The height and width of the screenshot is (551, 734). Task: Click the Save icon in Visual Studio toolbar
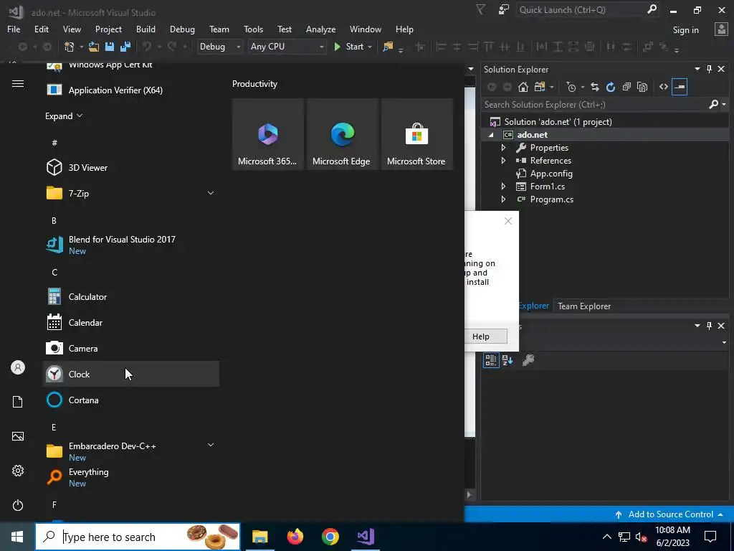point(110,47)
